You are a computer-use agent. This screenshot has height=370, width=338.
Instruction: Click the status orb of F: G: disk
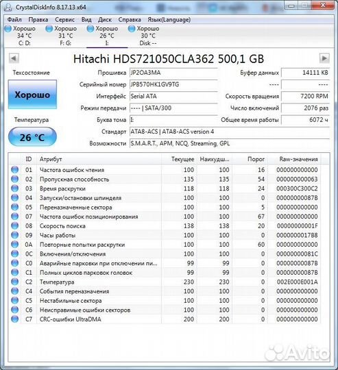point(49,29)
